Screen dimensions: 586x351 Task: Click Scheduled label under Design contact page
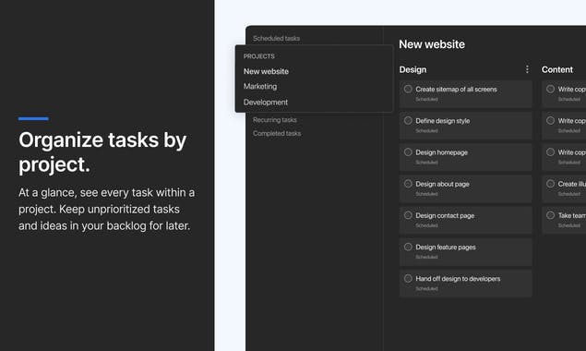click(426, 225)
